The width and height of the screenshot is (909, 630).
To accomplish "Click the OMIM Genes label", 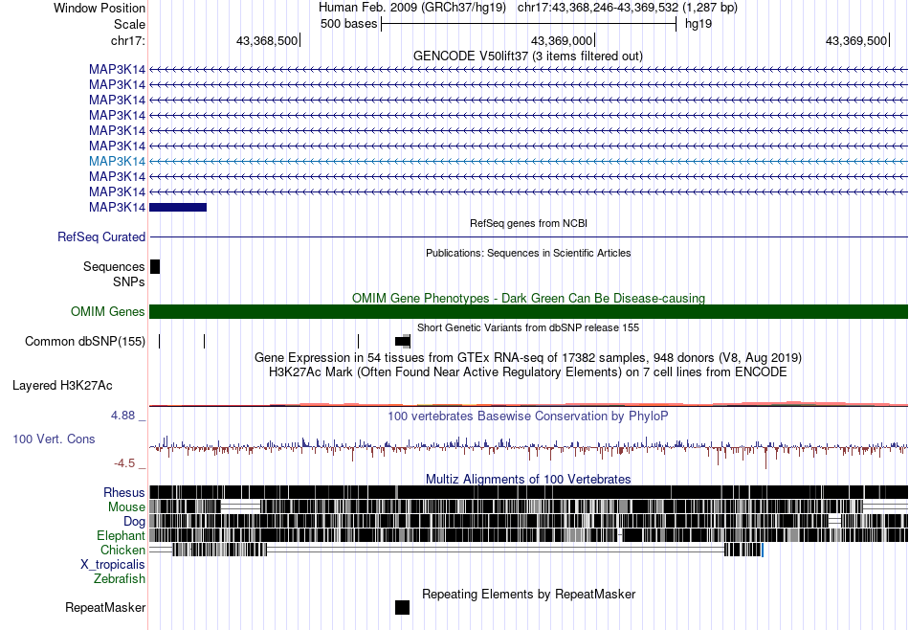I will (x=108, y=311).
